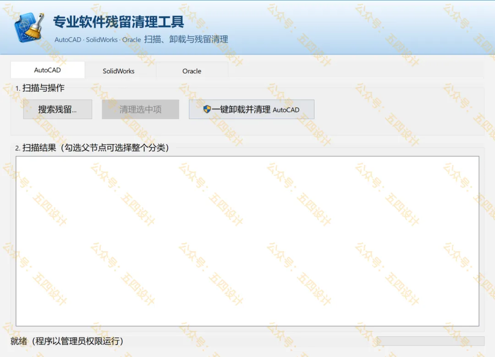Click inside the scan results list box
The height and width of the screenshot is (357, 495).
point(247,241)
